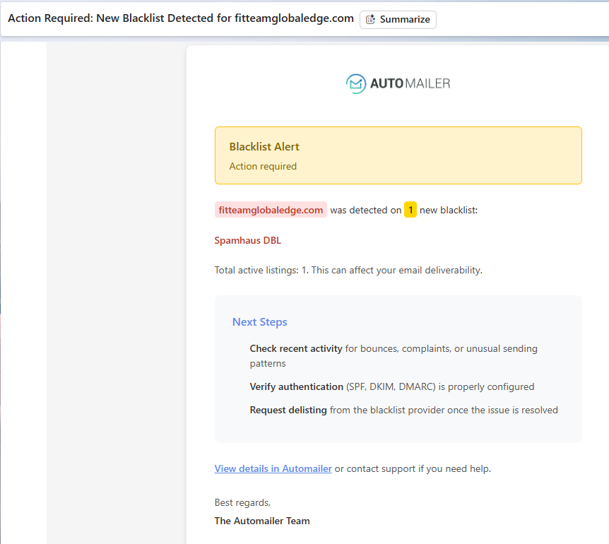The height and width of the screenshot is (544, 609).
Task: Click the Blacklist Alert heading
Action: click(264, 147)
